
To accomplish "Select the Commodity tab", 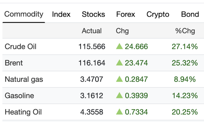I will (24, 14).
